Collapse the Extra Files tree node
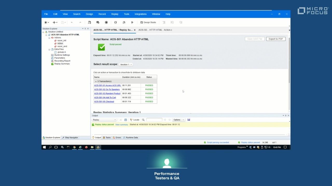Viewport: 332px width, 186px height. point(49,49)
